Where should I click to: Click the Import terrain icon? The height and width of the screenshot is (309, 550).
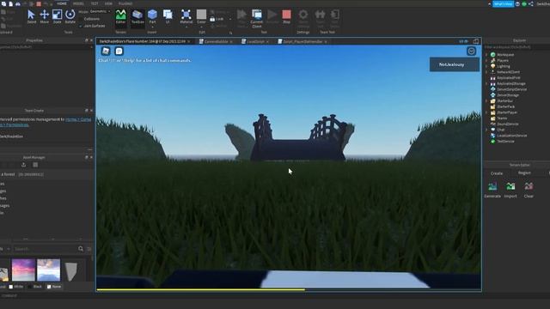pos(510,186)
